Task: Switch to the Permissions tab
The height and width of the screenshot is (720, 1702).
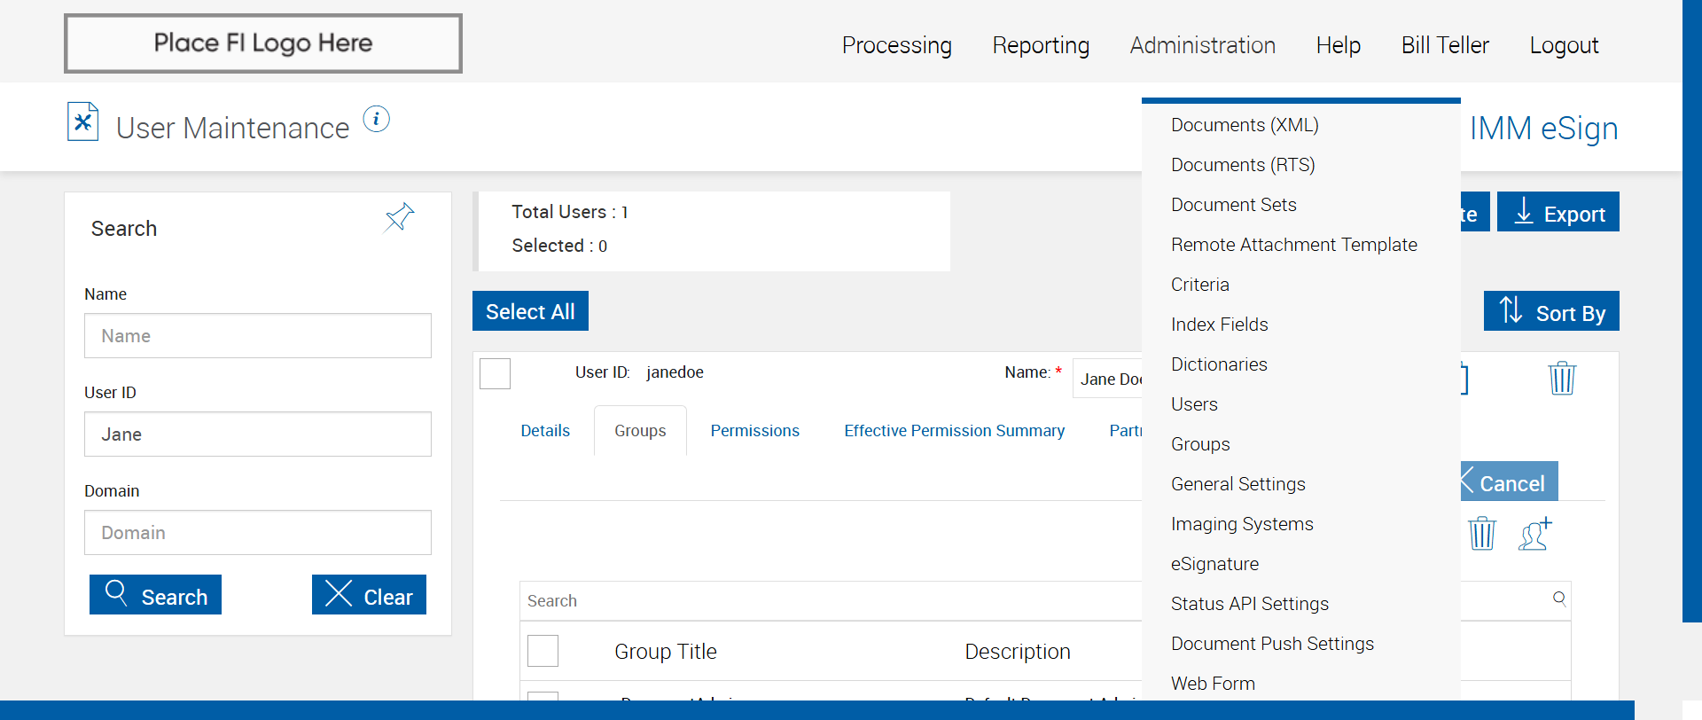Action: pyautogui.click(x=754, y=431)
